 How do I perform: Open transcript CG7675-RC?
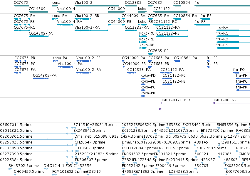click(x=24, y=28)
